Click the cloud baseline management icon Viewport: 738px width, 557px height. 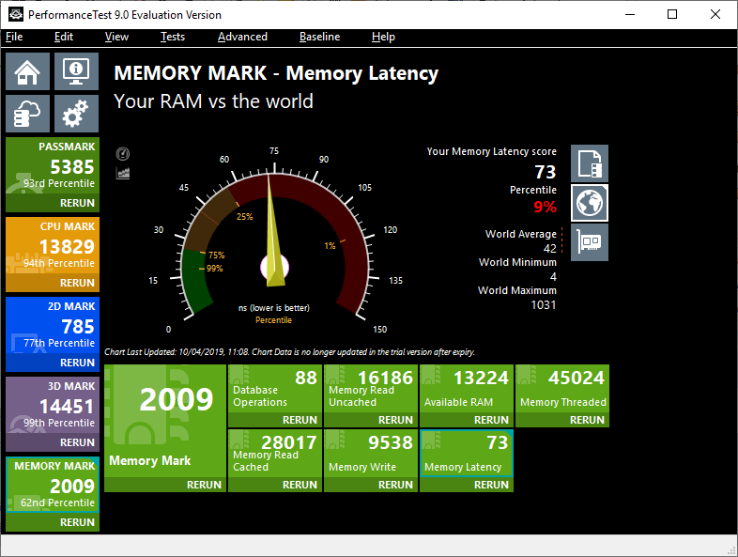click(x=28, y=115)
